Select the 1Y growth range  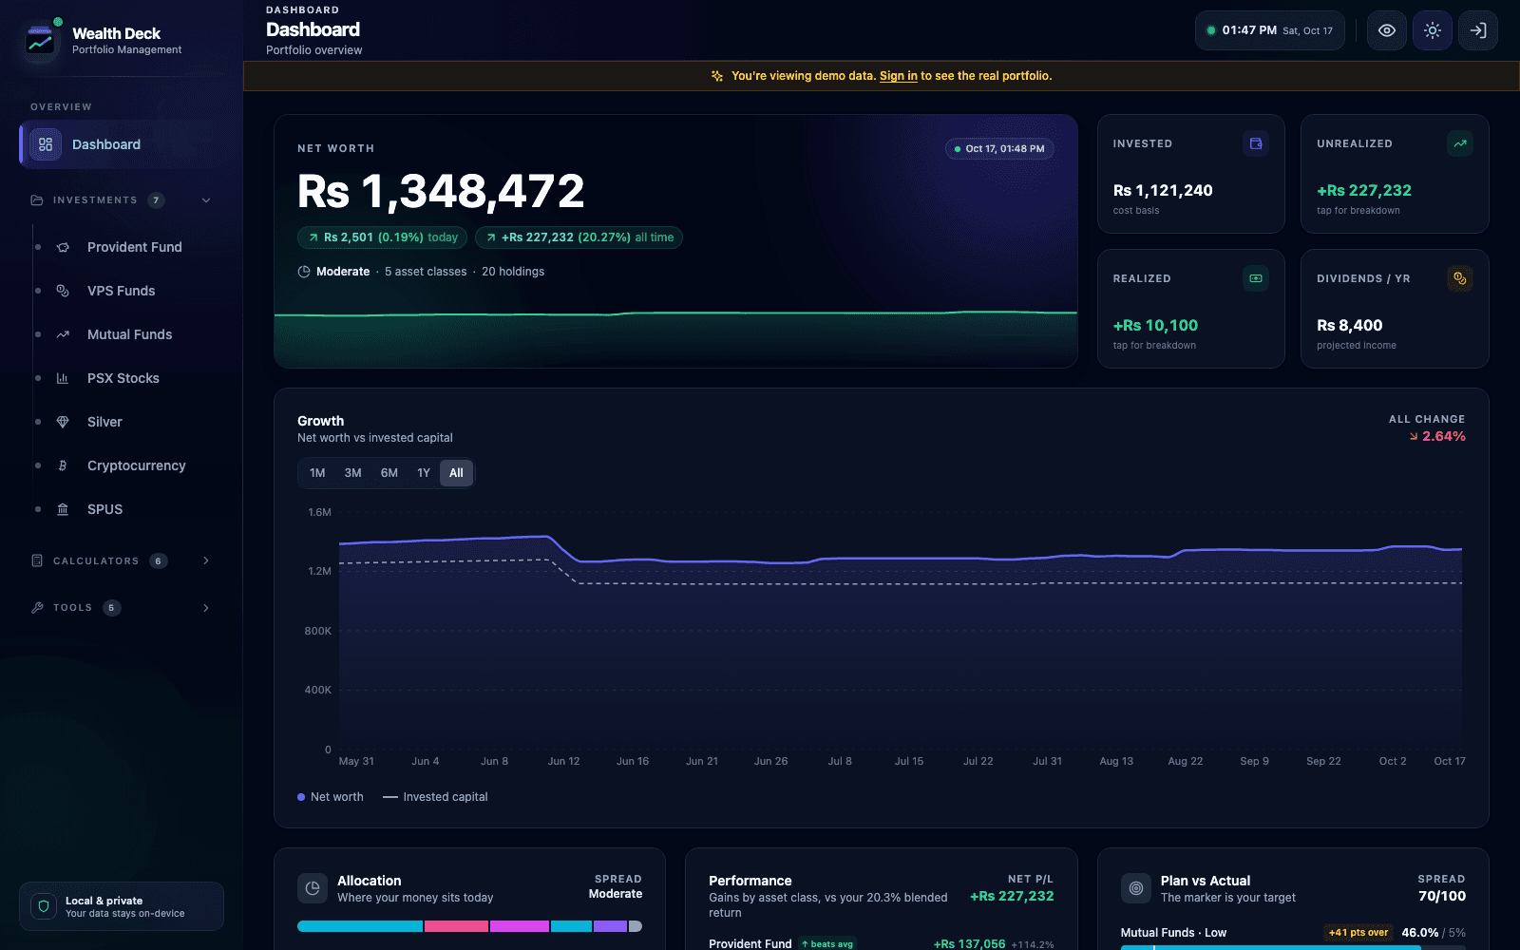[424, 473]
